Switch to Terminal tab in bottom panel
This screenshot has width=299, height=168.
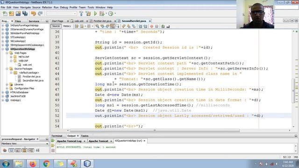(x=57, y=136)
